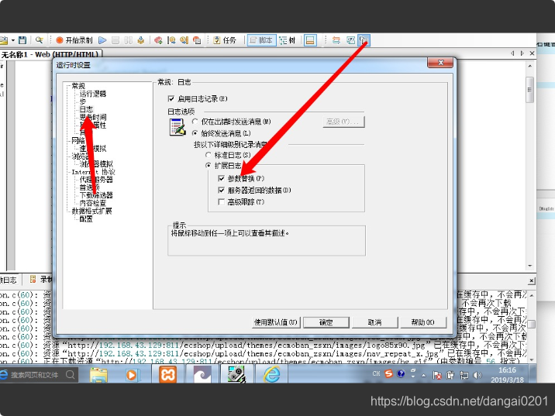Select 仅在出错时发送消息 radio button

[195, 122]
